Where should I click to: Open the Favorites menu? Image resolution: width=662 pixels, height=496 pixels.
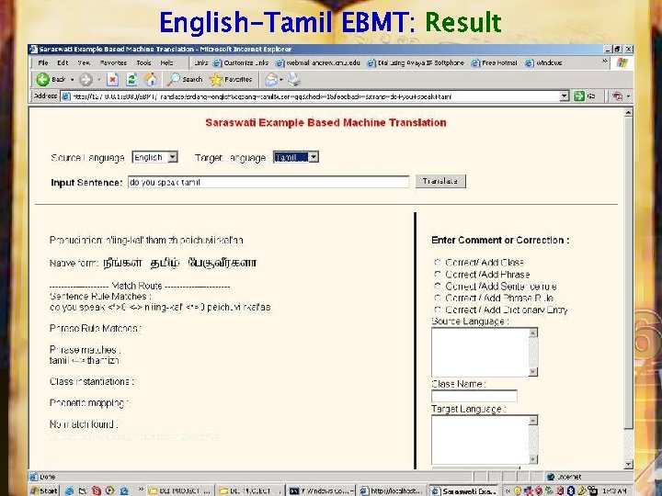tap(113, 62)
